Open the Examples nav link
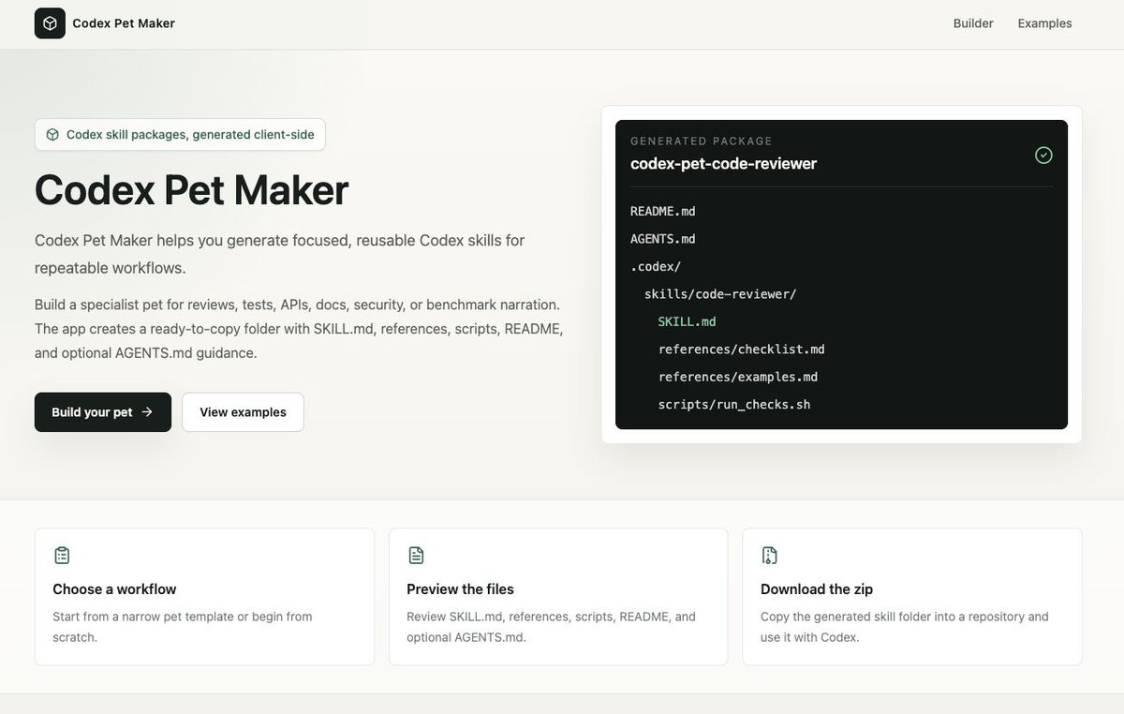 1044,23
